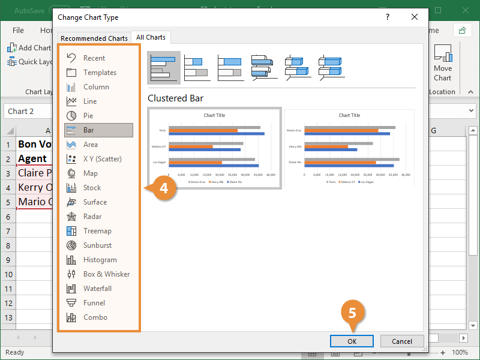Click the Move Chart icon in Excel ribbon

443,63
